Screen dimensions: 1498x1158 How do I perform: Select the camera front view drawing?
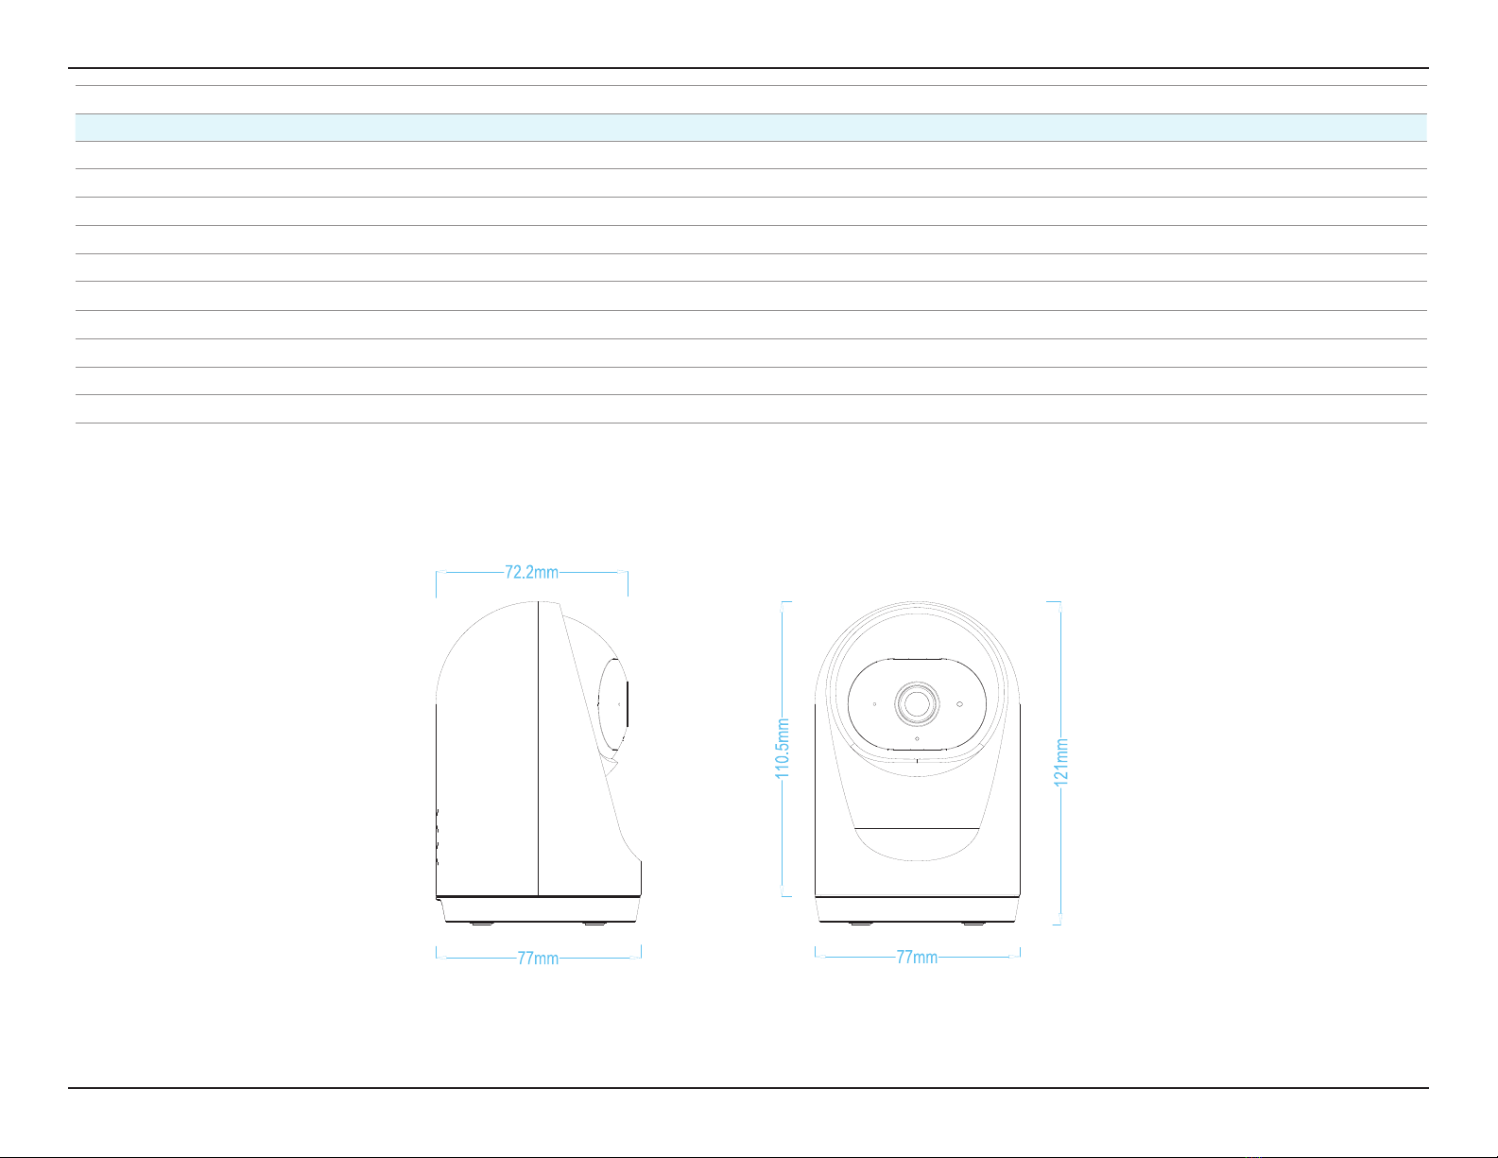918,762
